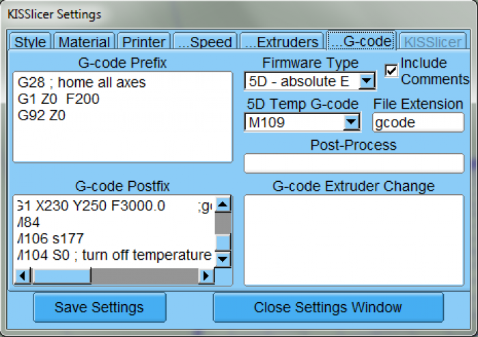This screenshot has width=478, height=337.
Task: Click the 'M104 S0 ; turn off temperature' line
Action: 114,255
